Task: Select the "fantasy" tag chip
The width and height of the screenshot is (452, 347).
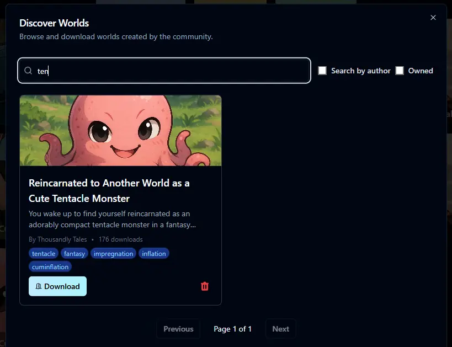Action: (x=74, y=254)
